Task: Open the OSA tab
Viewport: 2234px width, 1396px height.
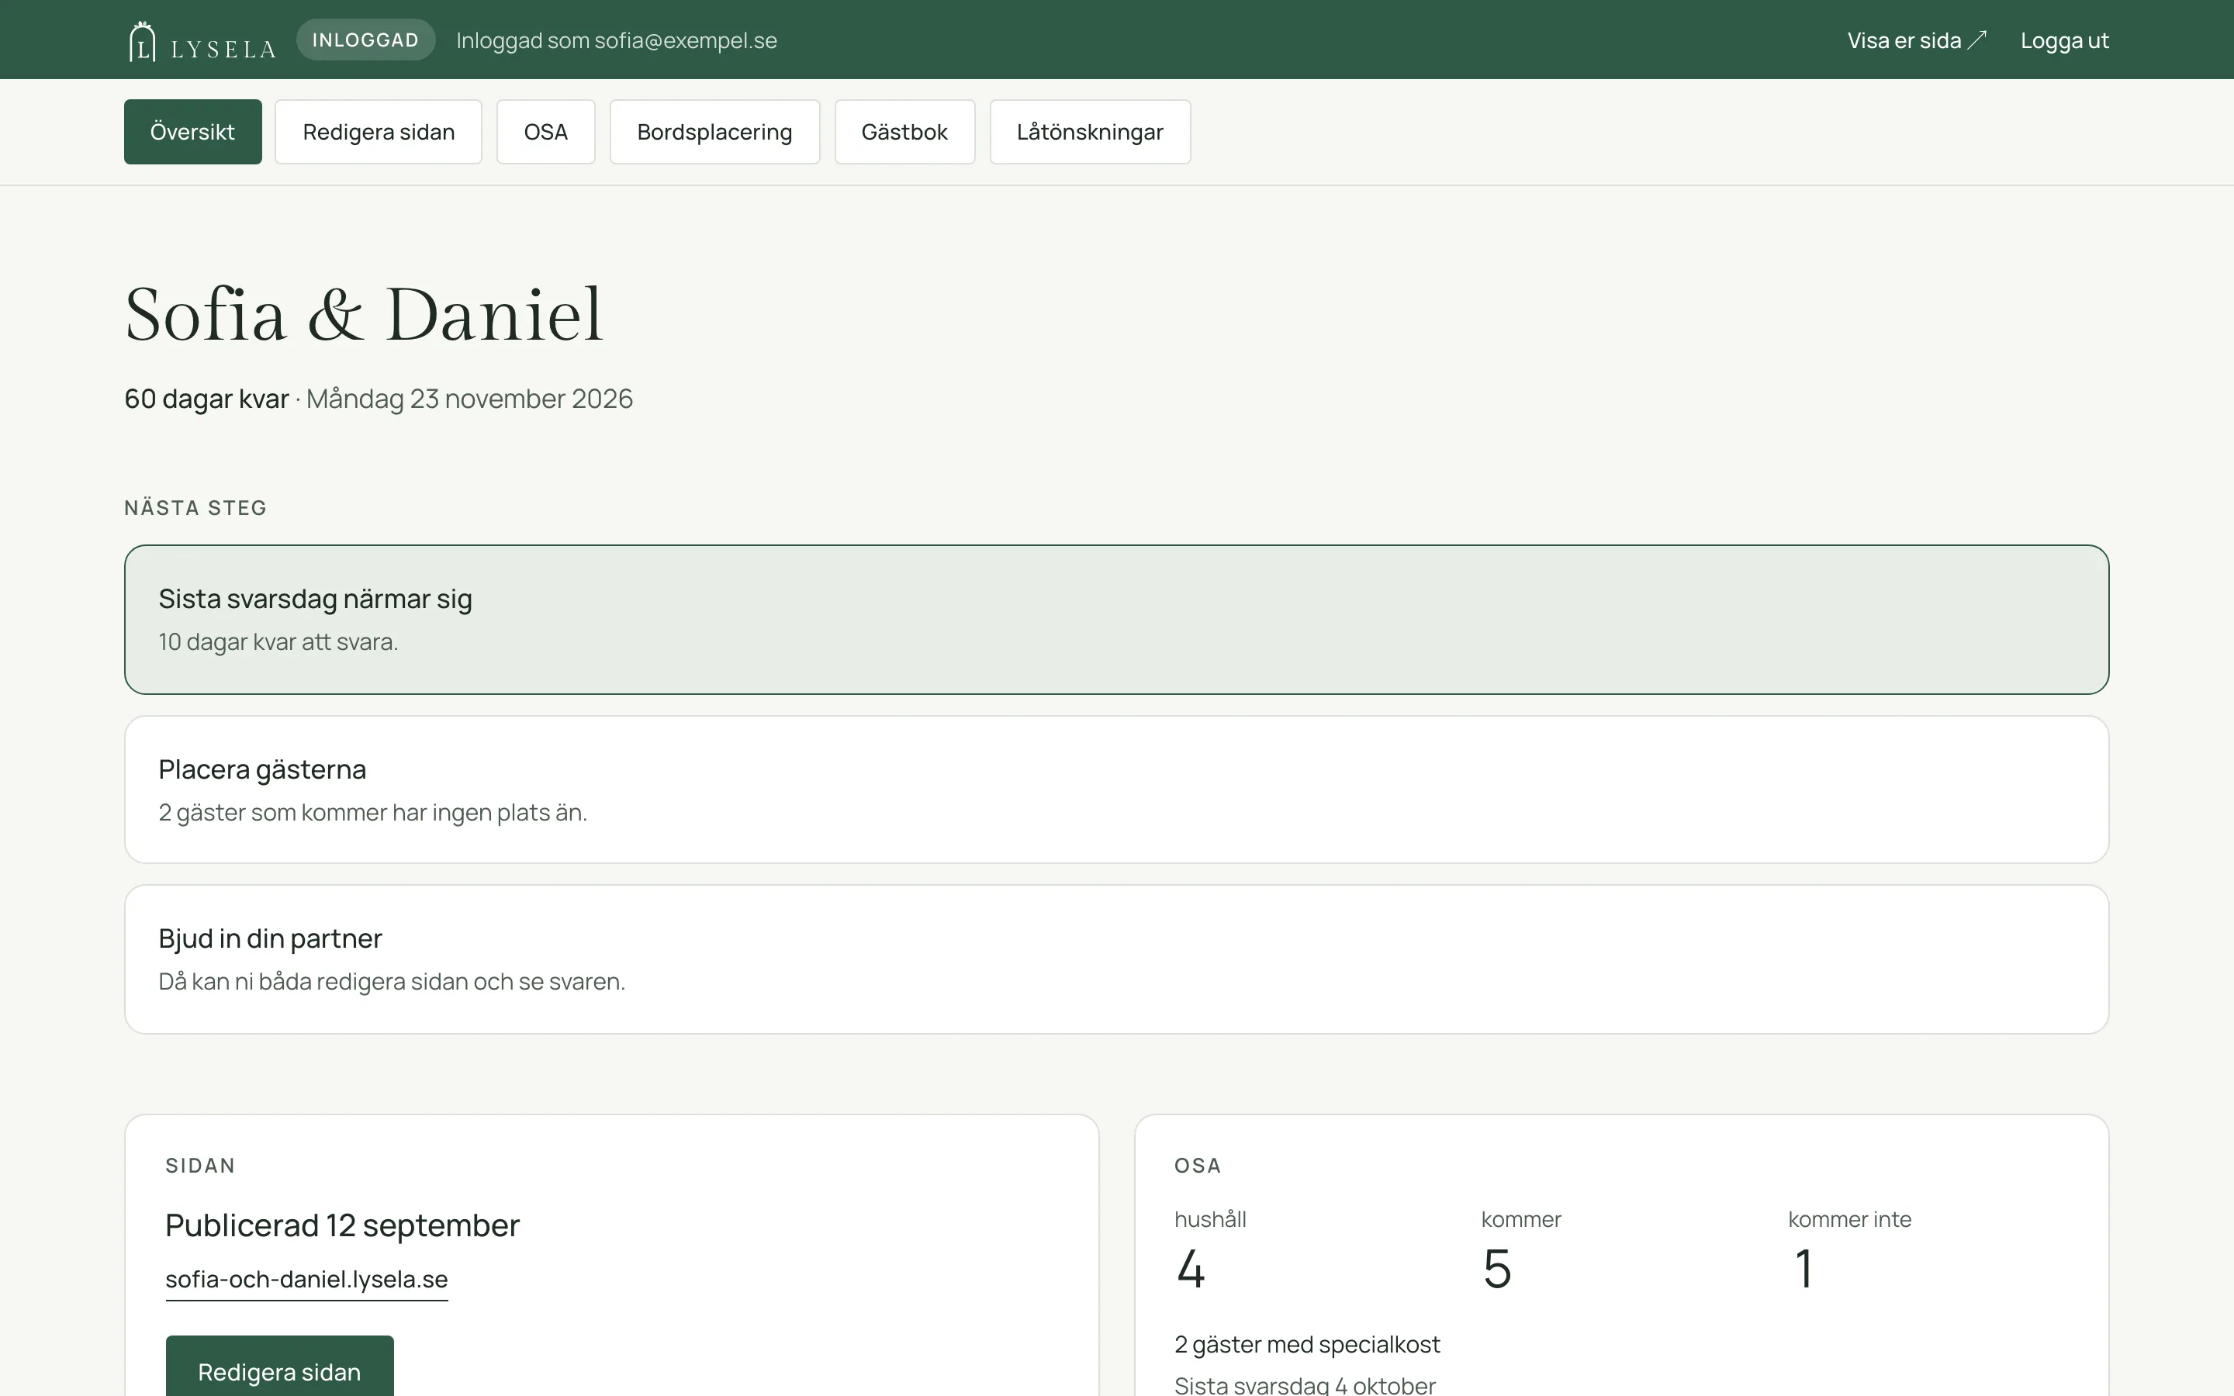Action: click(x=545, y=132)
